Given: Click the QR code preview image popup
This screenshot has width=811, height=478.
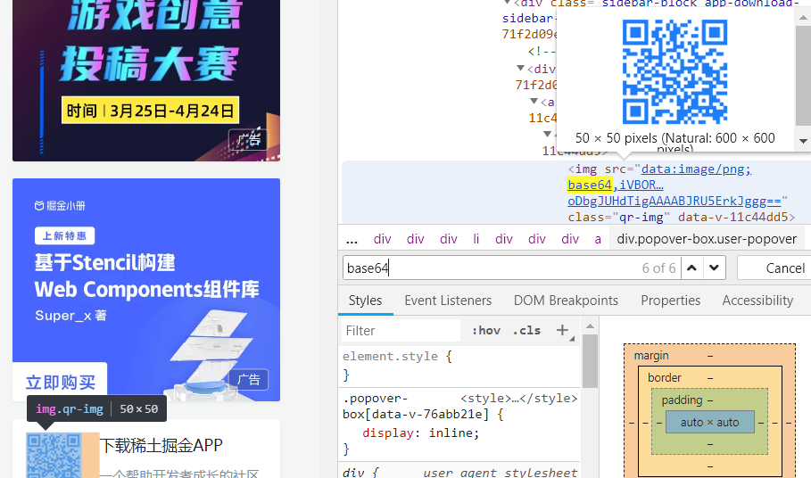Looking at the screenshot, I should click(x=674, y=72).
